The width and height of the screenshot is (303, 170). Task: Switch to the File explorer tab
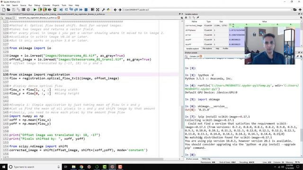207,49
